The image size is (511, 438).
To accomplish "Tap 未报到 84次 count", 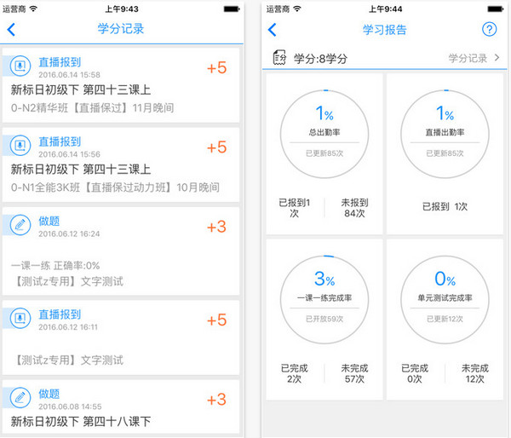I will click(x=354, y=208).
